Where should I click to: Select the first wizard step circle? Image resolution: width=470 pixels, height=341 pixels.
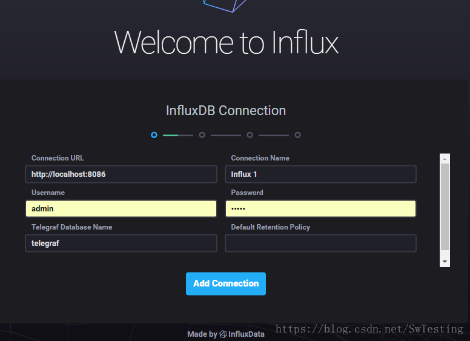154,135
